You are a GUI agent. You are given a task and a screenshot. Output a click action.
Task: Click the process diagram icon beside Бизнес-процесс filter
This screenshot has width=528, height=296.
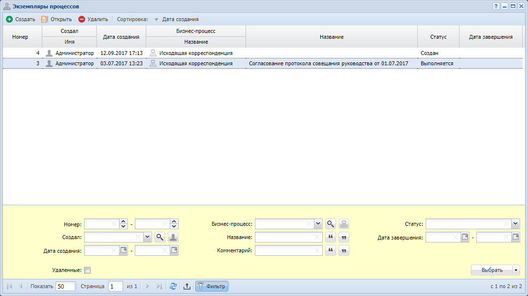pos(344,224)
